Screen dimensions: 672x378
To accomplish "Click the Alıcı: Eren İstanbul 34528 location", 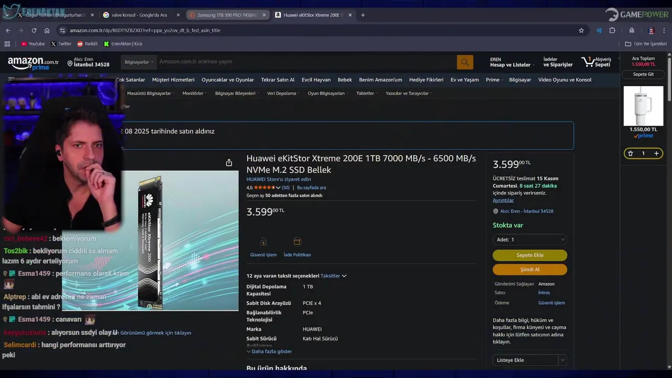I will tap(88, 62).
